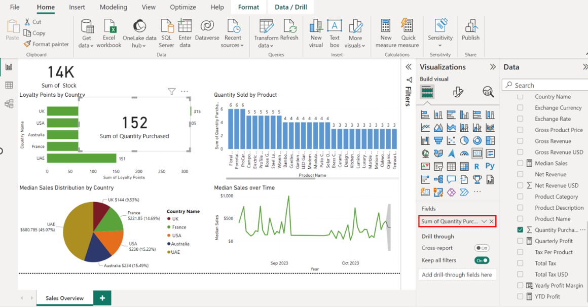The height and width of the screenshot is (307, 588).
Task: Switch to the Data / Drill tab
Action: click(291, 7)
